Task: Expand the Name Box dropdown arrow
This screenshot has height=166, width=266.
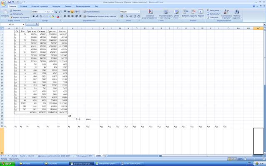Action: pyautogui.click(x=24, y=25)
